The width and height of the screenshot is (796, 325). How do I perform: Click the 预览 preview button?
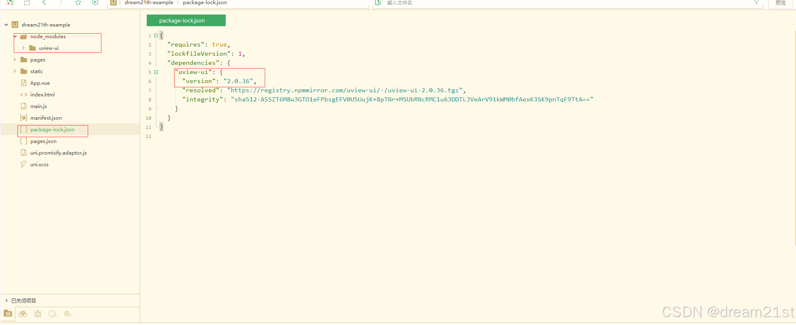[781, 3]
